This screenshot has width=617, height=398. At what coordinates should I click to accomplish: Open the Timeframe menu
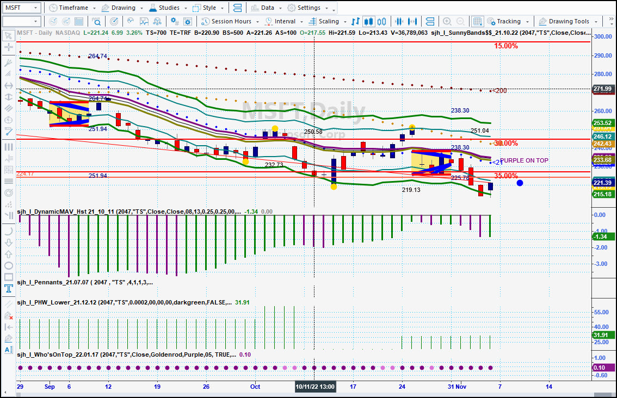click(72, 8)
